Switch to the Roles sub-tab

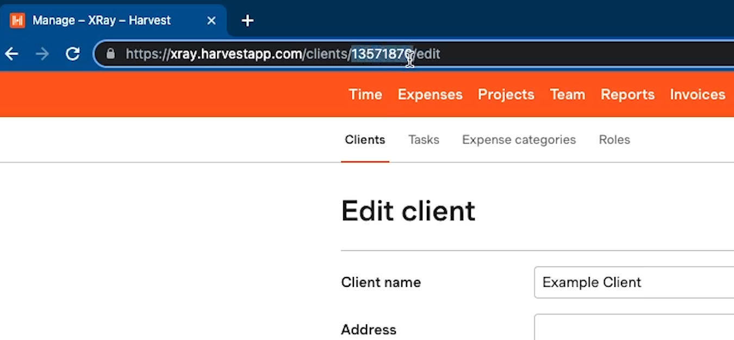(x=614, y=140)
